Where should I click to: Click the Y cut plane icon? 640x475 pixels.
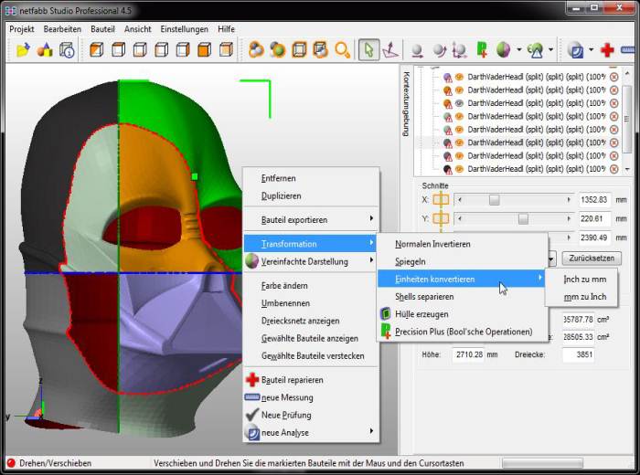coord(441,219)
